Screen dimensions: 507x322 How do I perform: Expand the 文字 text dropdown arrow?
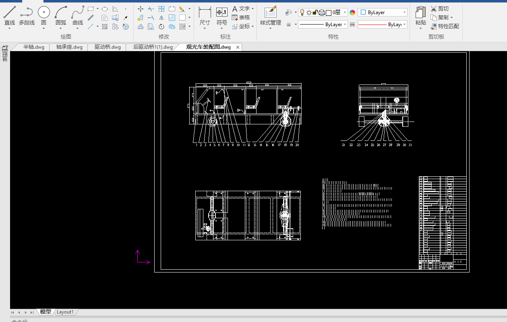pos(252,8)
